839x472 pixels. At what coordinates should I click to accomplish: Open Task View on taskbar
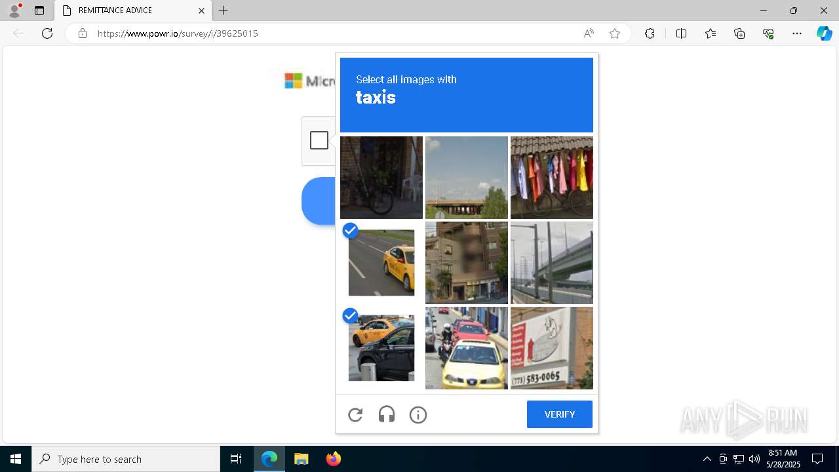[x=236, y=459]
